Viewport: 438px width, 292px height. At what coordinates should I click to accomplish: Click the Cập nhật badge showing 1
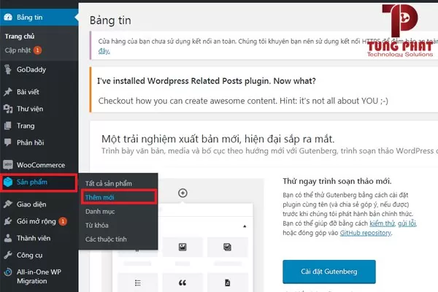pyautogui.click(x=37, y=50)
